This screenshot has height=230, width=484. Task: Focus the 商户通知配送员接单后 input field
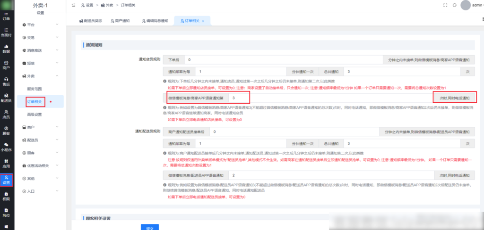click(x=294, y=132)
